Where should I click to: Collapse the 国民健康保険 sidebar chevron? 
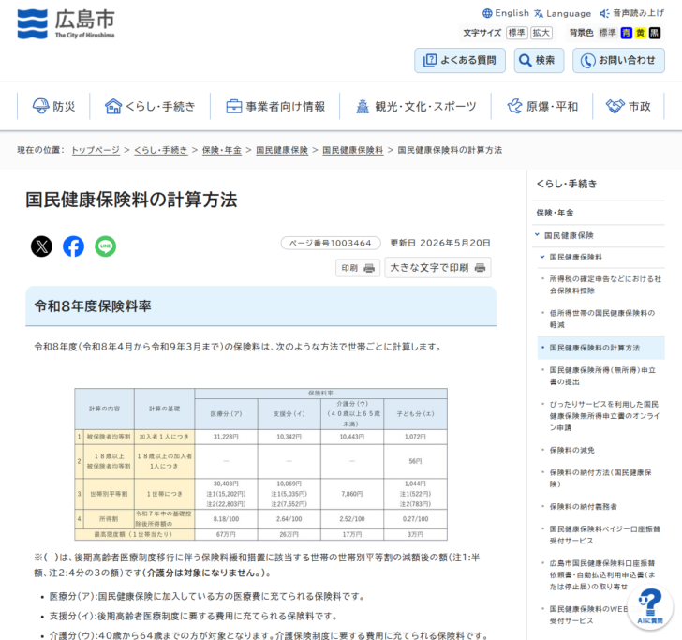tap(537, 235)
